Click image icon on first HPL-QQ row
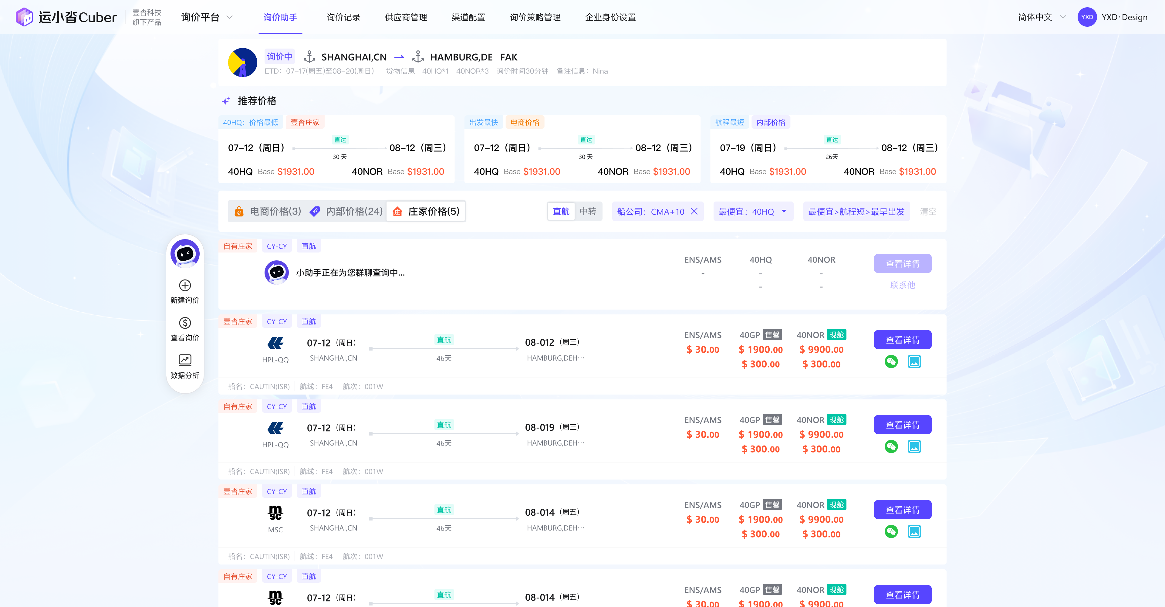1165x607 pixels. tap(914, 362)
